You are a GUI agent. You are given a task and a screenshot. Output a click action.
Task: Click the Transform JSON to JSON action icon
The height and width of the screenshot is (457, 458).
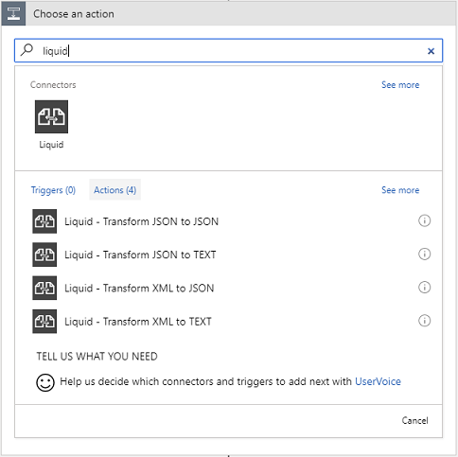point(44,221)
